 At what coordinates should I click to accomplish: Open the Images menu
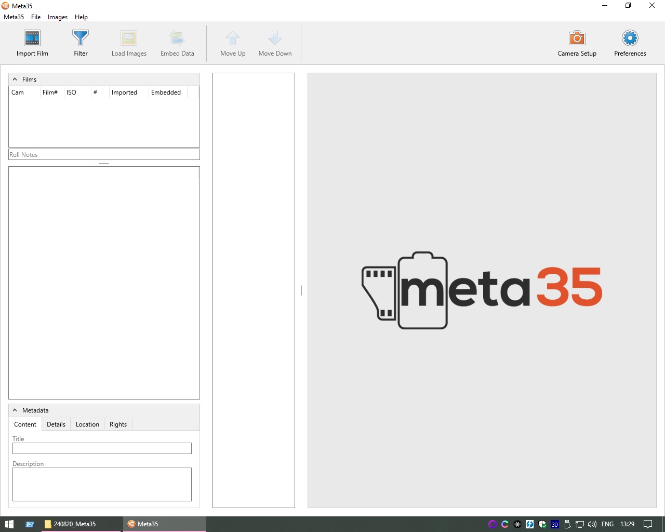[58, 17]
